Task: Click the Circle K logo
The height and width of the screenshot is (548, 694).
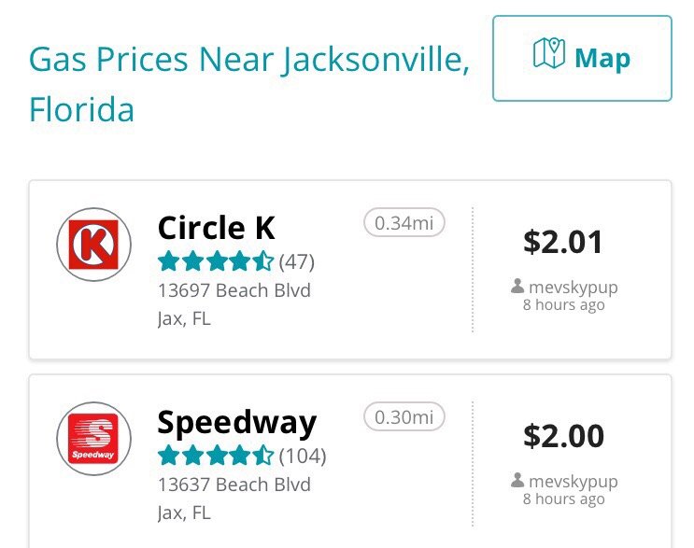Action: pyautogui.click(x=93, y=245)
